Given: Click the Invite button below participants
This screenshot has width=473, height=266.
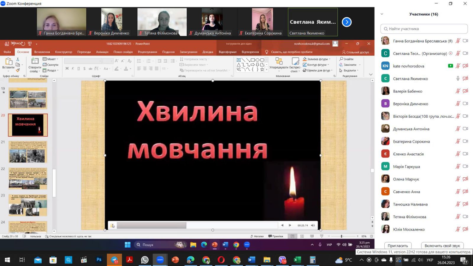Looking at the screenshot, I should point(398,246).
